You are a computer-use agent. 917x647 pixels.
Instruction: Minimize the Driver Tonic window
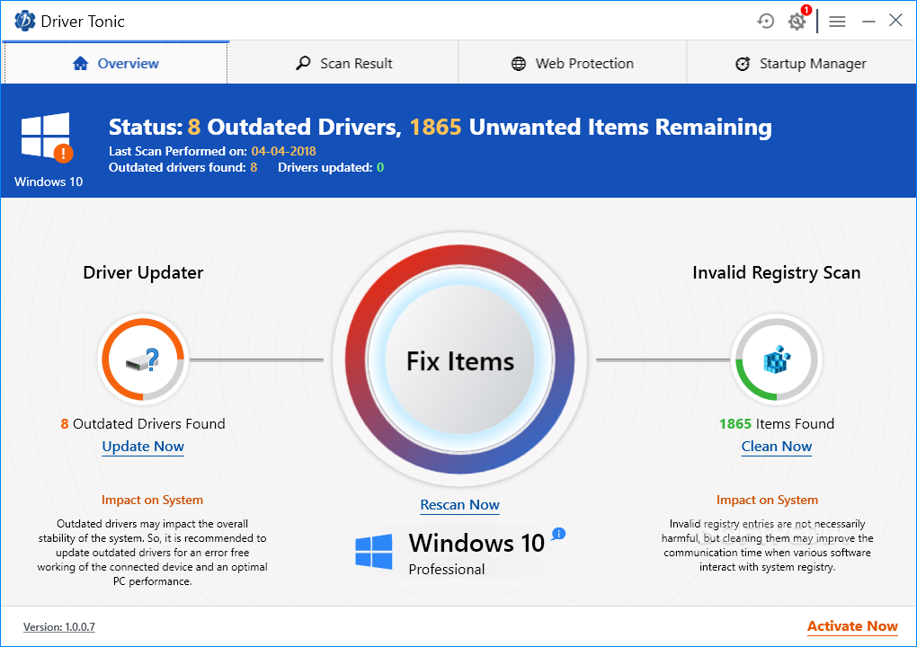pos(869,22)
